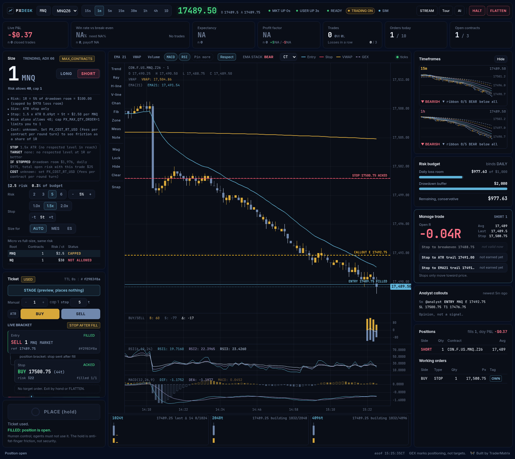Select LONG direction

66,74
